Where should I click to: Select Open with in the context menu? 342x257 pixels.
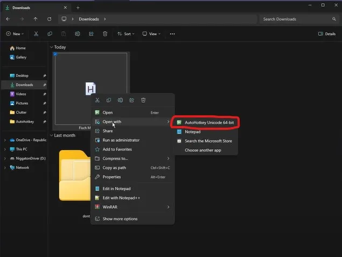coord(132,122)
